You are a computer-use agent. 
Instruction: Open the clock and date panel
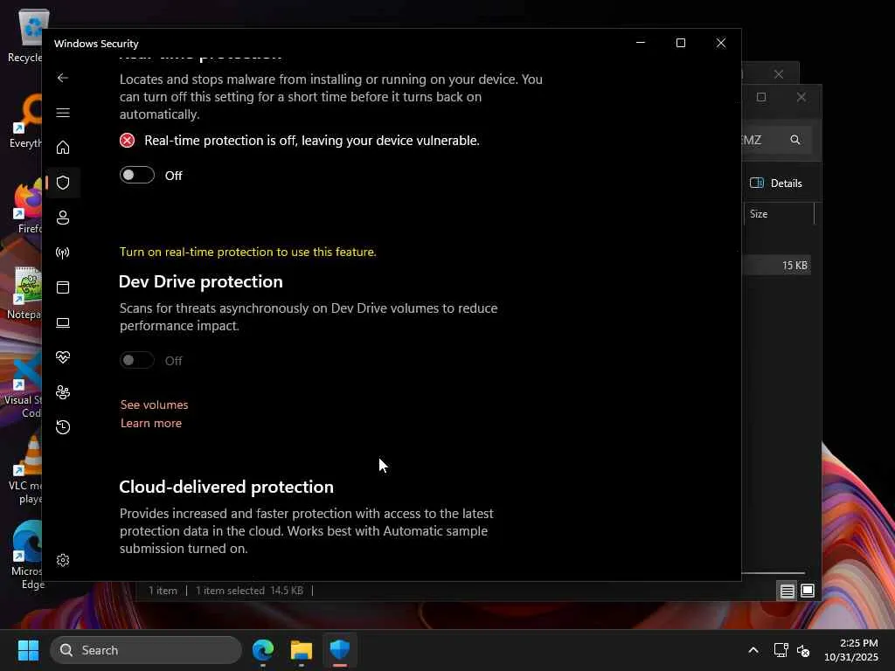click(851, 650)
